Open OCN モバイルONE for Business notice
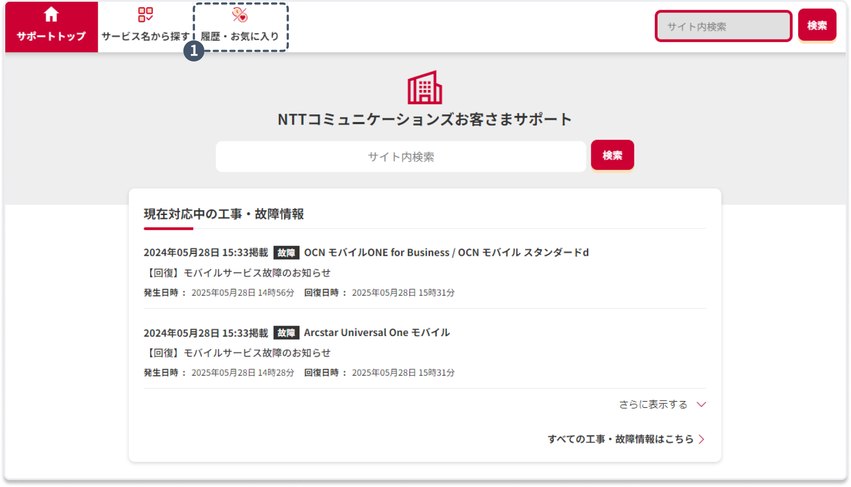Screen dimensions: 851x487 pos(446,253)
